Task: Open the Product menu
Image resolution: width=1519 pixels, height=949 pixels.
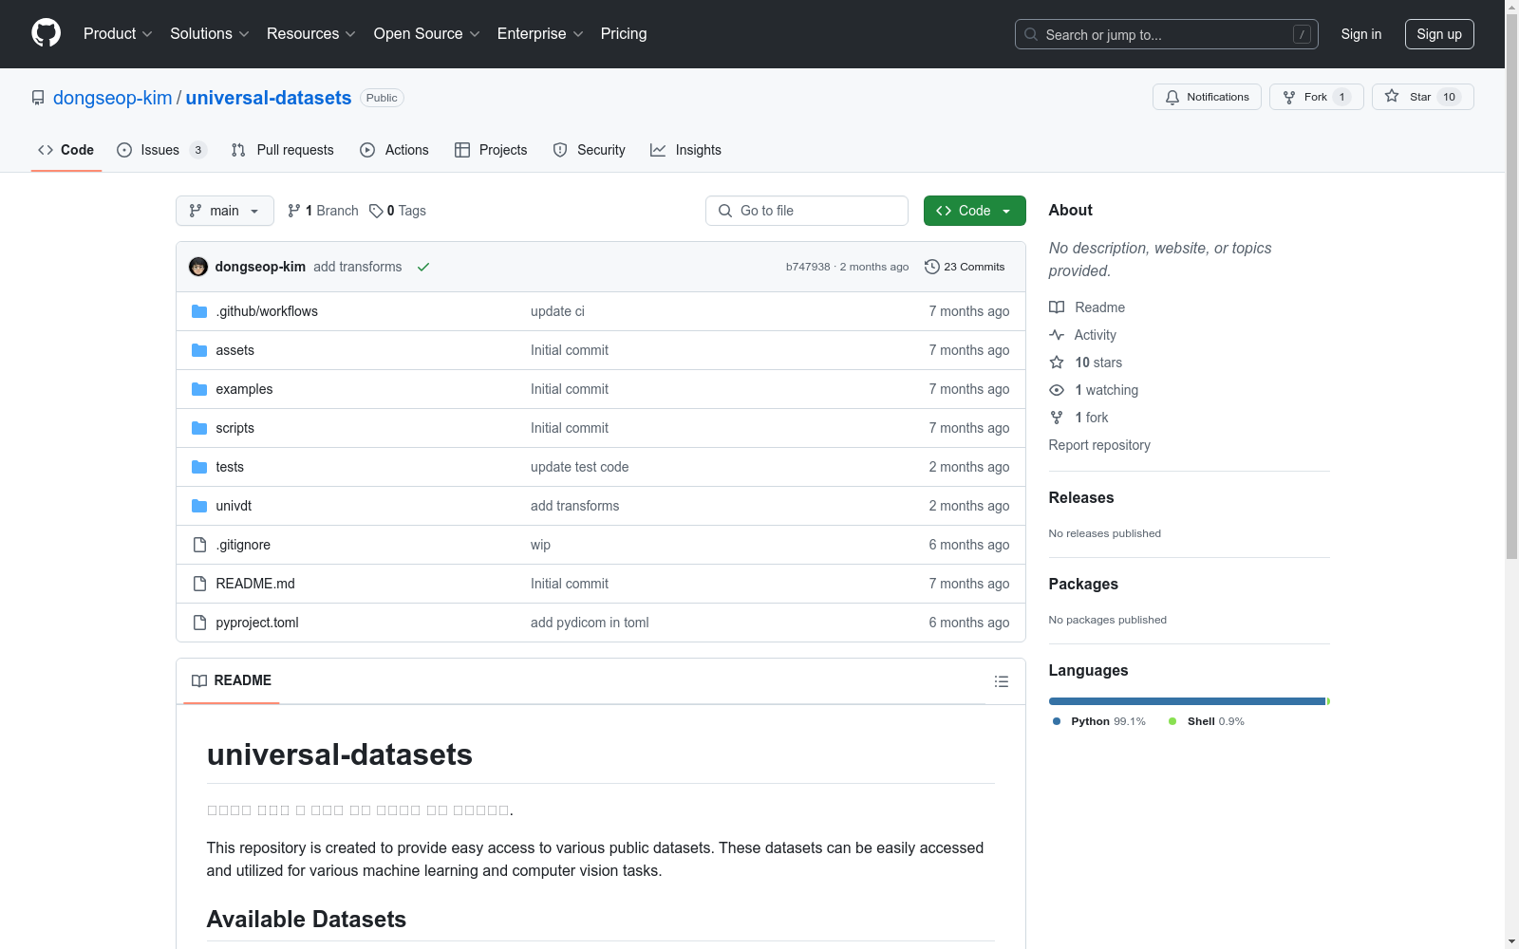Action: [x=118, y=33]
